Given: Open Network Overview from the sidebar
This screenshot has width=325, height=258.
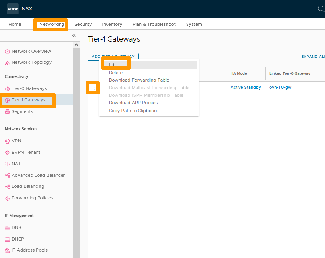Looking at the screenshot, I should pos(31,51).
